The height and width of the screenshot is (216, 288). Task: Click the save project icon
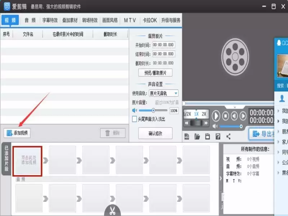[x=208, y=136]
